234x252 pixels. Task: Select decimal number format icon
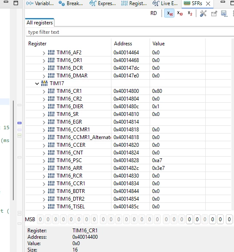click(180, 13)
